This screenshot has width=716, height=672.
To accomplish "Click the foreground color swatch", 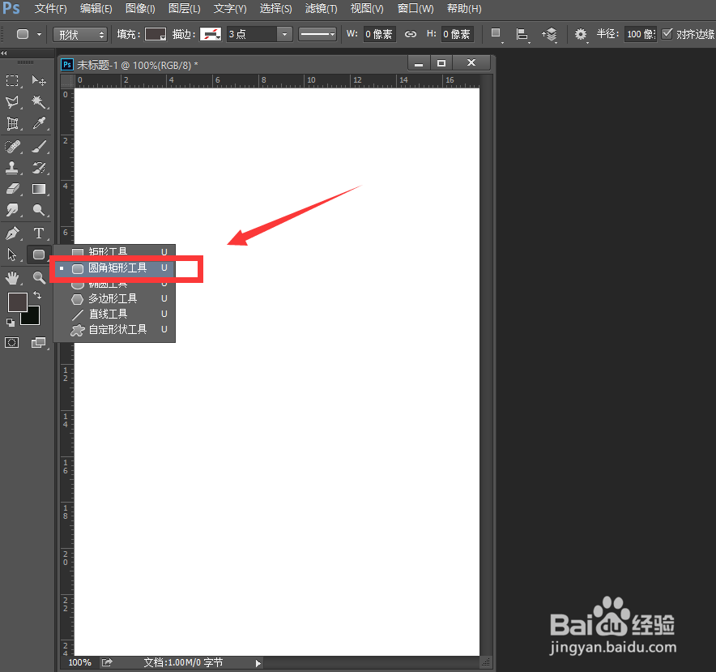I will (17, 302).
